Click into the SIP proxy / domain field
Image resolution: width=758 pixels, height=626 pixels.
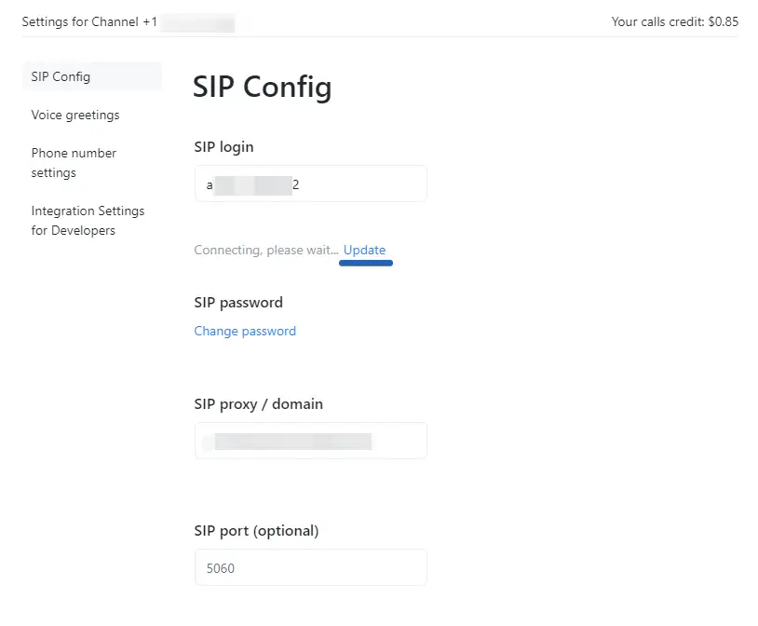click(310, 441)
